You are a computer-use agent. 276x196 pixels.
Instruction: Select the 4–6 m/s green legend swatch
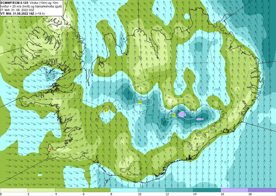[69, 190]
